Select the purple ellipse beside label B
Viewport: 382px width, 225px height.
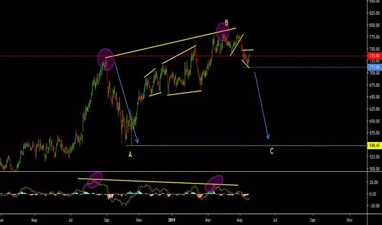pos(223,32)
